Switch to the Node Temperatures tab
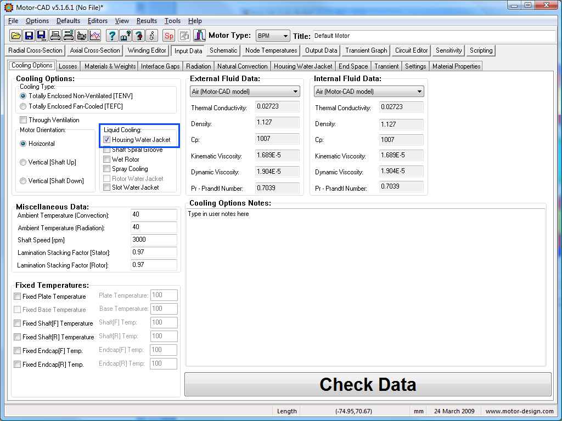Screen dimensions: 562x421 click(271, 50)
